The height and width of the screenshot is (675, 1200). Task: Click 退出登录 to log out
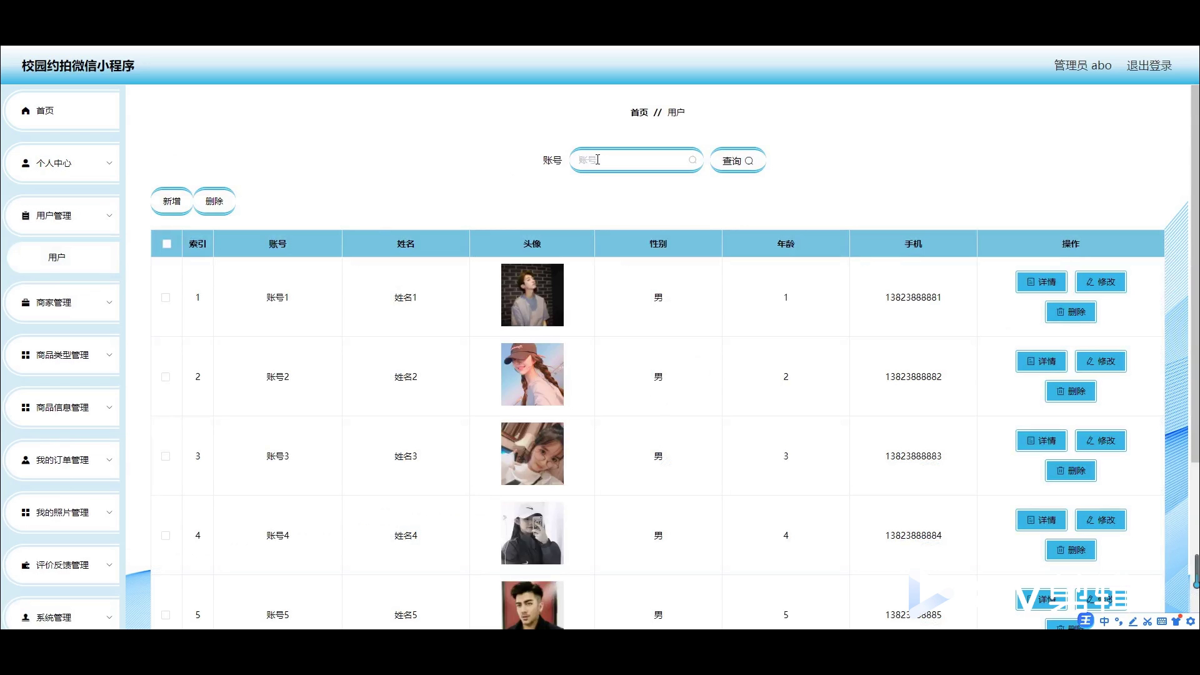(1149, 66)
